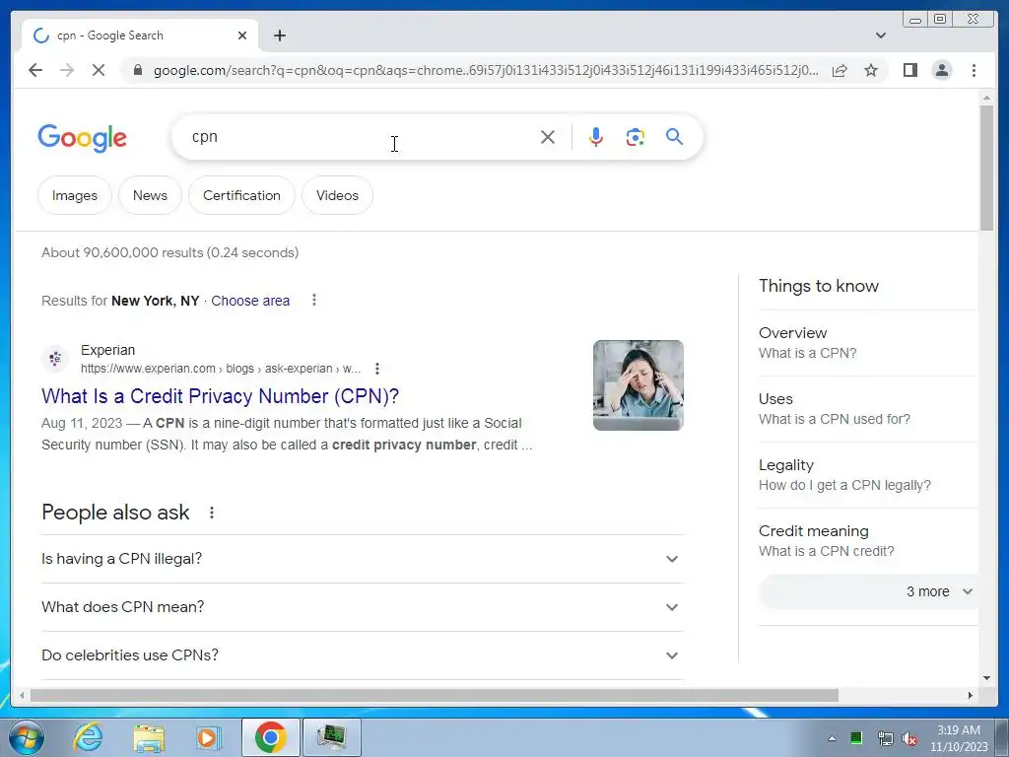Image resolution: width=1009 pixels, height=757 pixels.
Task: Click the Experian URL breadcrumb text
Action: coord(221,369)
